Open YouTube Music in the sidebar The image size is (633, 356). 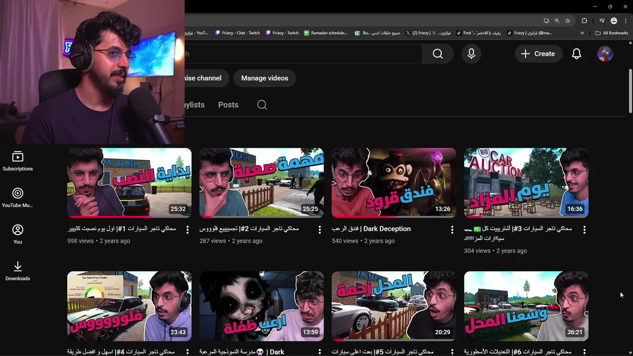click(x=18, y=198)
